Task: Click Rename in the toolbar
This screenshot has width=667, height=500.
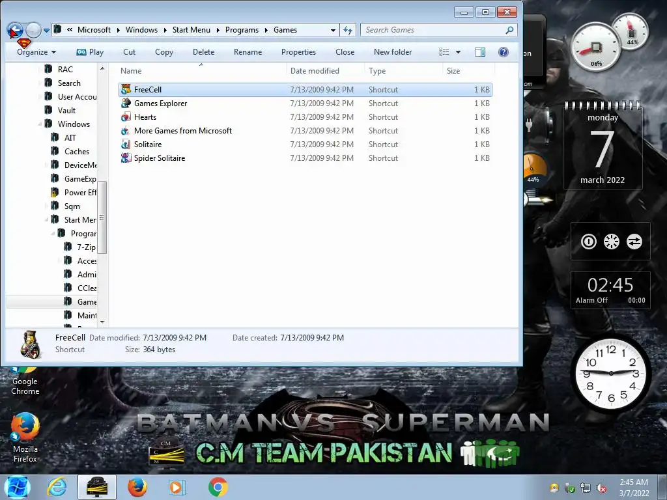Action: pos(248,52)
